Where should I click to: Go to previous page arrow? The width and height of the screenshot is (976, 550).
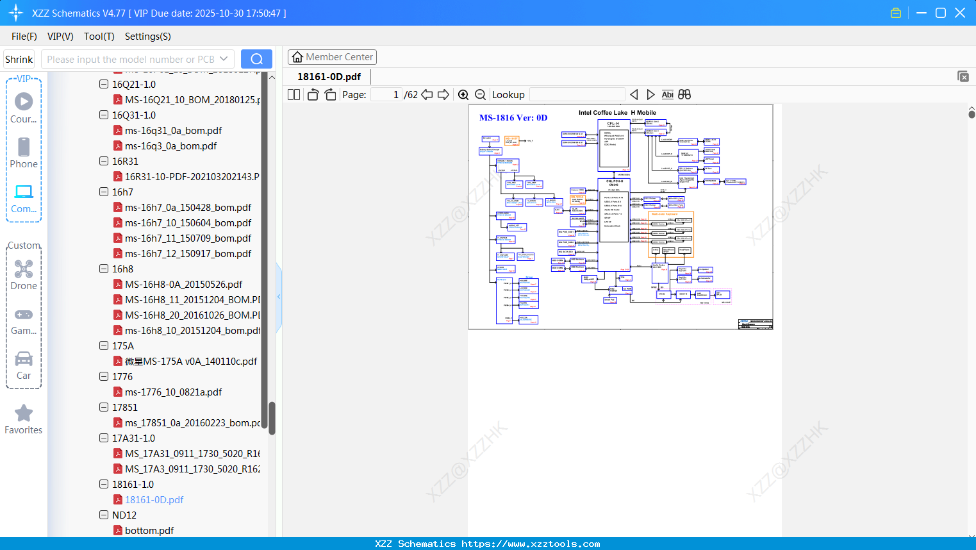tap(427, 95)
